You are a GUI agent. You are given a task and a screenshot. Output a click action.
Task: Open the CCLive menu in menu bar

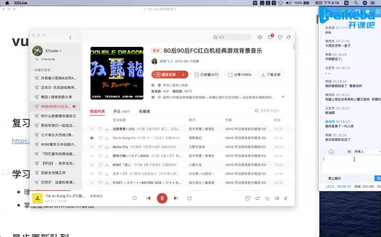tap(21, 3)
